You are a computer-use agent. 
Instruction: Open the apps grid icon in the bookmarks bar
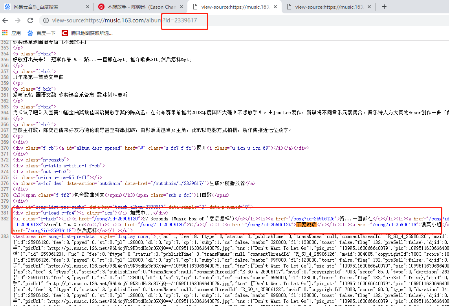click(x=5, y=33)
